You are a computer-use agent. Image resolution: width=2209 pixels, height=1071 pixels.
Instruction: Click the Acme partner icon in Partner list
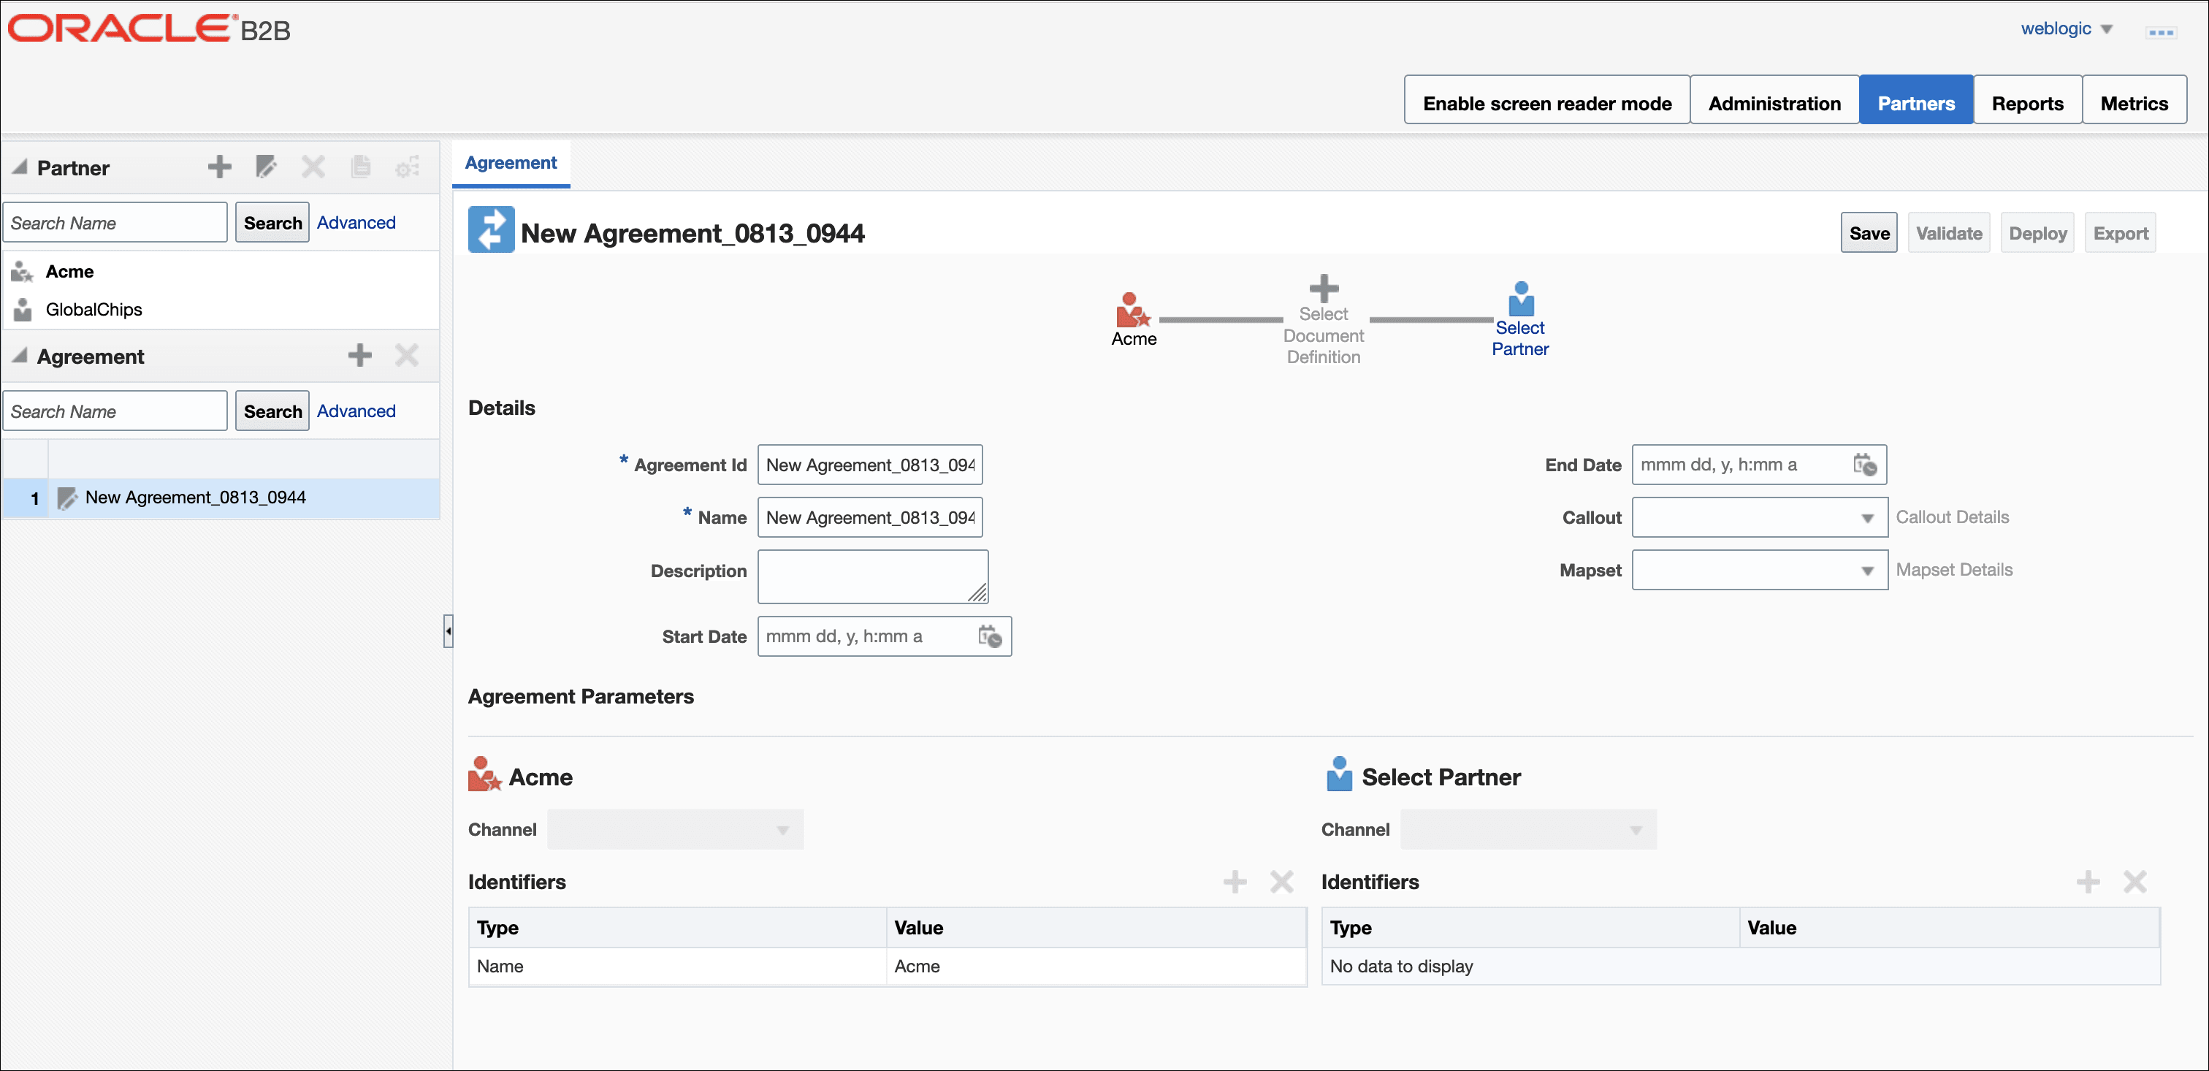tap(23, 272)
